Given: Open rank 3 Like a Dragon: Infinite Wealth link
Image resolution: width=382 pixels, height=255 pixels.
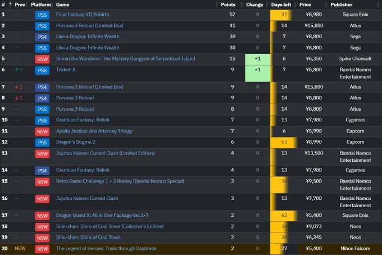Looking at the screenshot, I should (88, 37).
